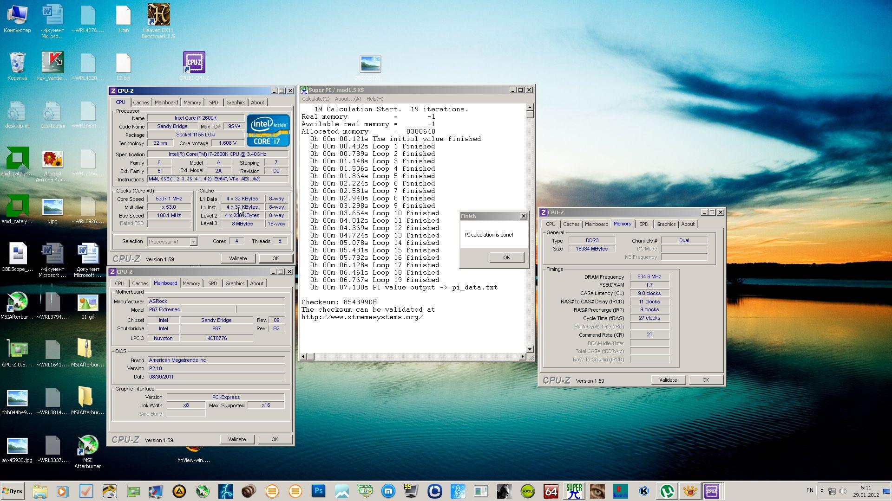Open About tab in mainboard CPU-Z window
This screenshot has width=892, height=501.
(x=256, y=283)
